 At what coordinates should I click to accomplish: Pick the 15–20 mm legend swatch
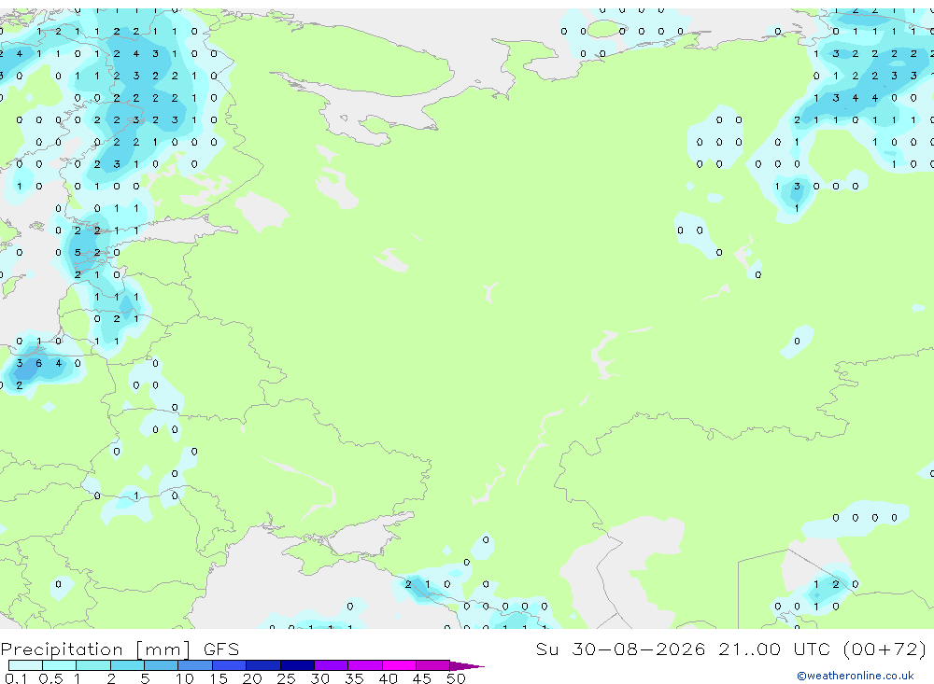coord(229,665)
